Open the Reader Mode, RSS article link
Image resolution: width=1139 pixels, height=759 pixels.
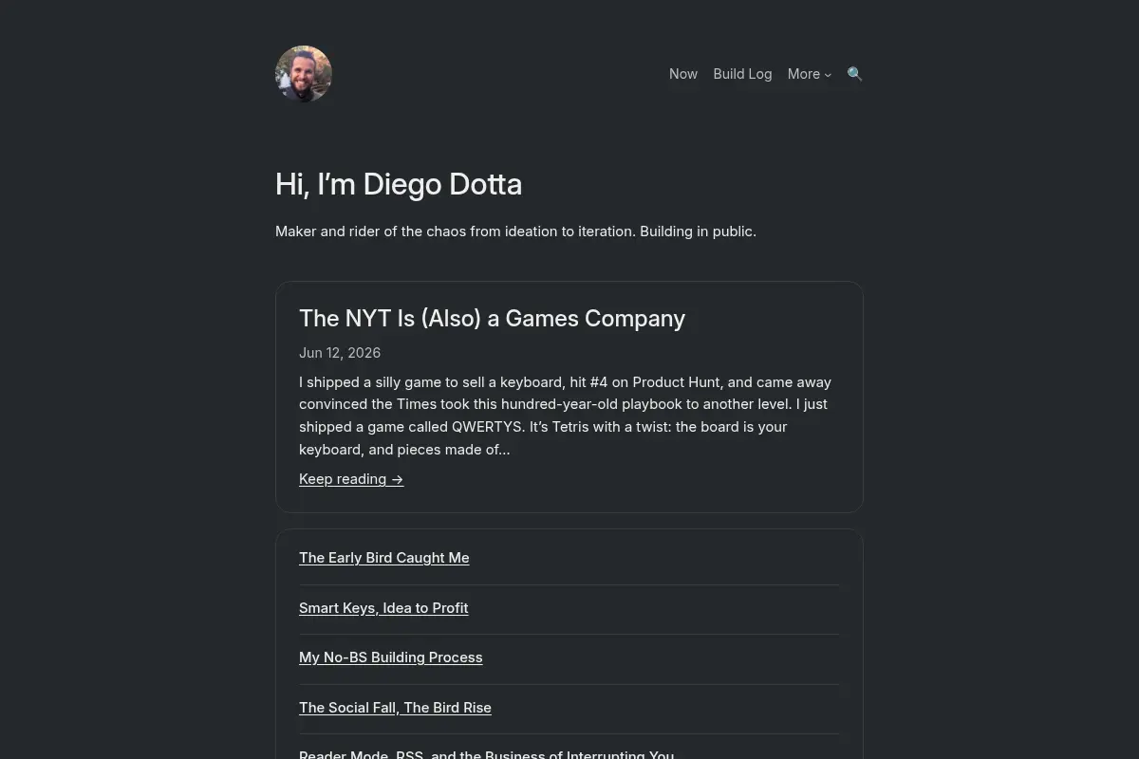point(486,754)
